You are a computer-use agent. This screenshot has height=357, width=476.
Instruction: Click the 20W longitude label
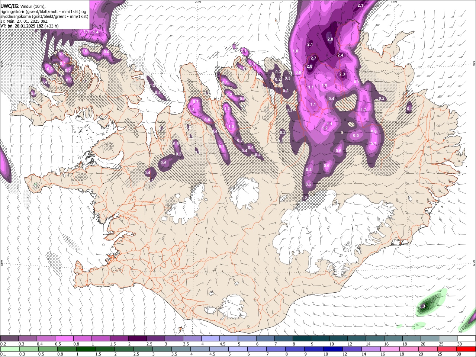pyautogui.click(x=198, y=2)
